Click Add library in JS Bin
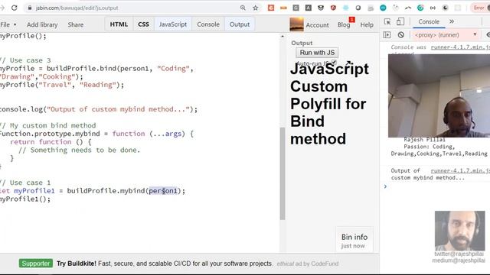The width and height of the screenshot is (490, 275). 42,24
